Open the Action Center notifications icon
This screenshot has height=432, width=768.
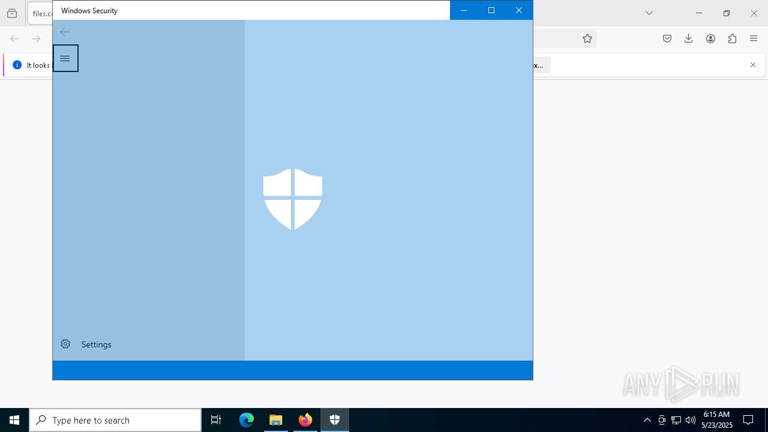point(749,420)
